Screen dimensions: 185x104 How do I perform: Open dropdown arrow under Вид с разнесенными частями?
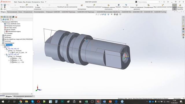click(163, 9)
